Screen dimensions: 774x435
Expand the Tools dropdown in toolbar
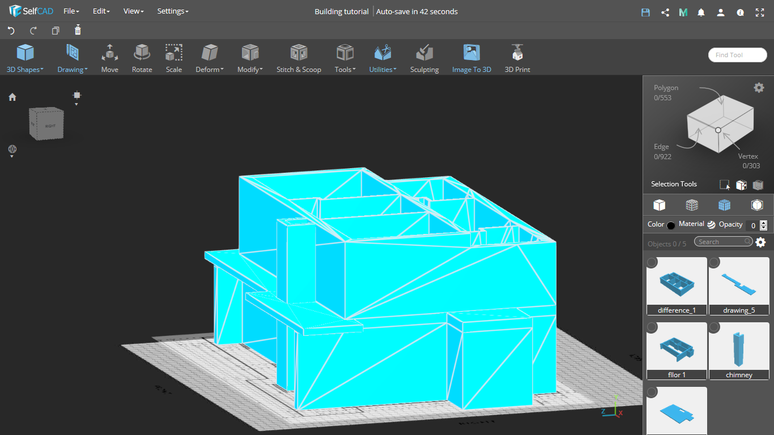[345, 59]
